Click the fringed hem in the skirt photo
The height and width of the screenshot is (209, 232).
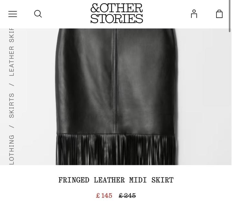pyautogui.click(x=116, y=150)
